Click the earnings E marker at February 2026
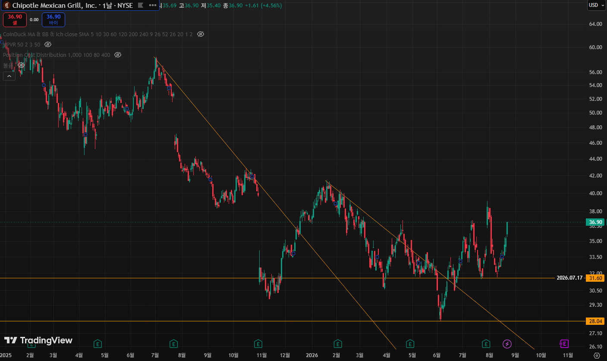607x361 pixels. (338, 344)
